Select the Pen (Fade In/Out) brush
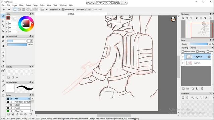This screenshot has height=120, width=214. tap(18, 102)
